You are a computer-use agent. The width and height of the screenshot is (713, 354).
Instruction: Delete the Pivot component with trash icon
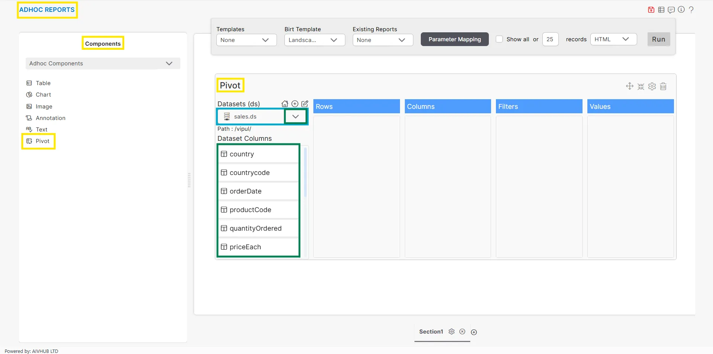point(663,87)
